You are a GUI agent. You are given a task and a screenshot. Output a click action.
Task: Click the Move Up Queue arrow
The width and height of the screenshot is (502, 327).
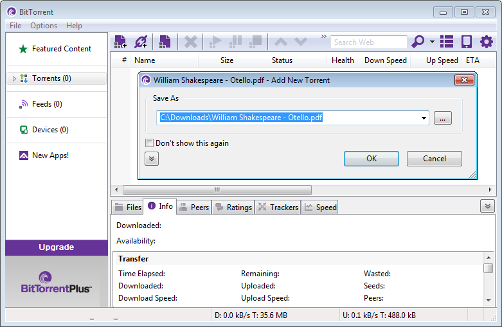[x=281, y=42]
